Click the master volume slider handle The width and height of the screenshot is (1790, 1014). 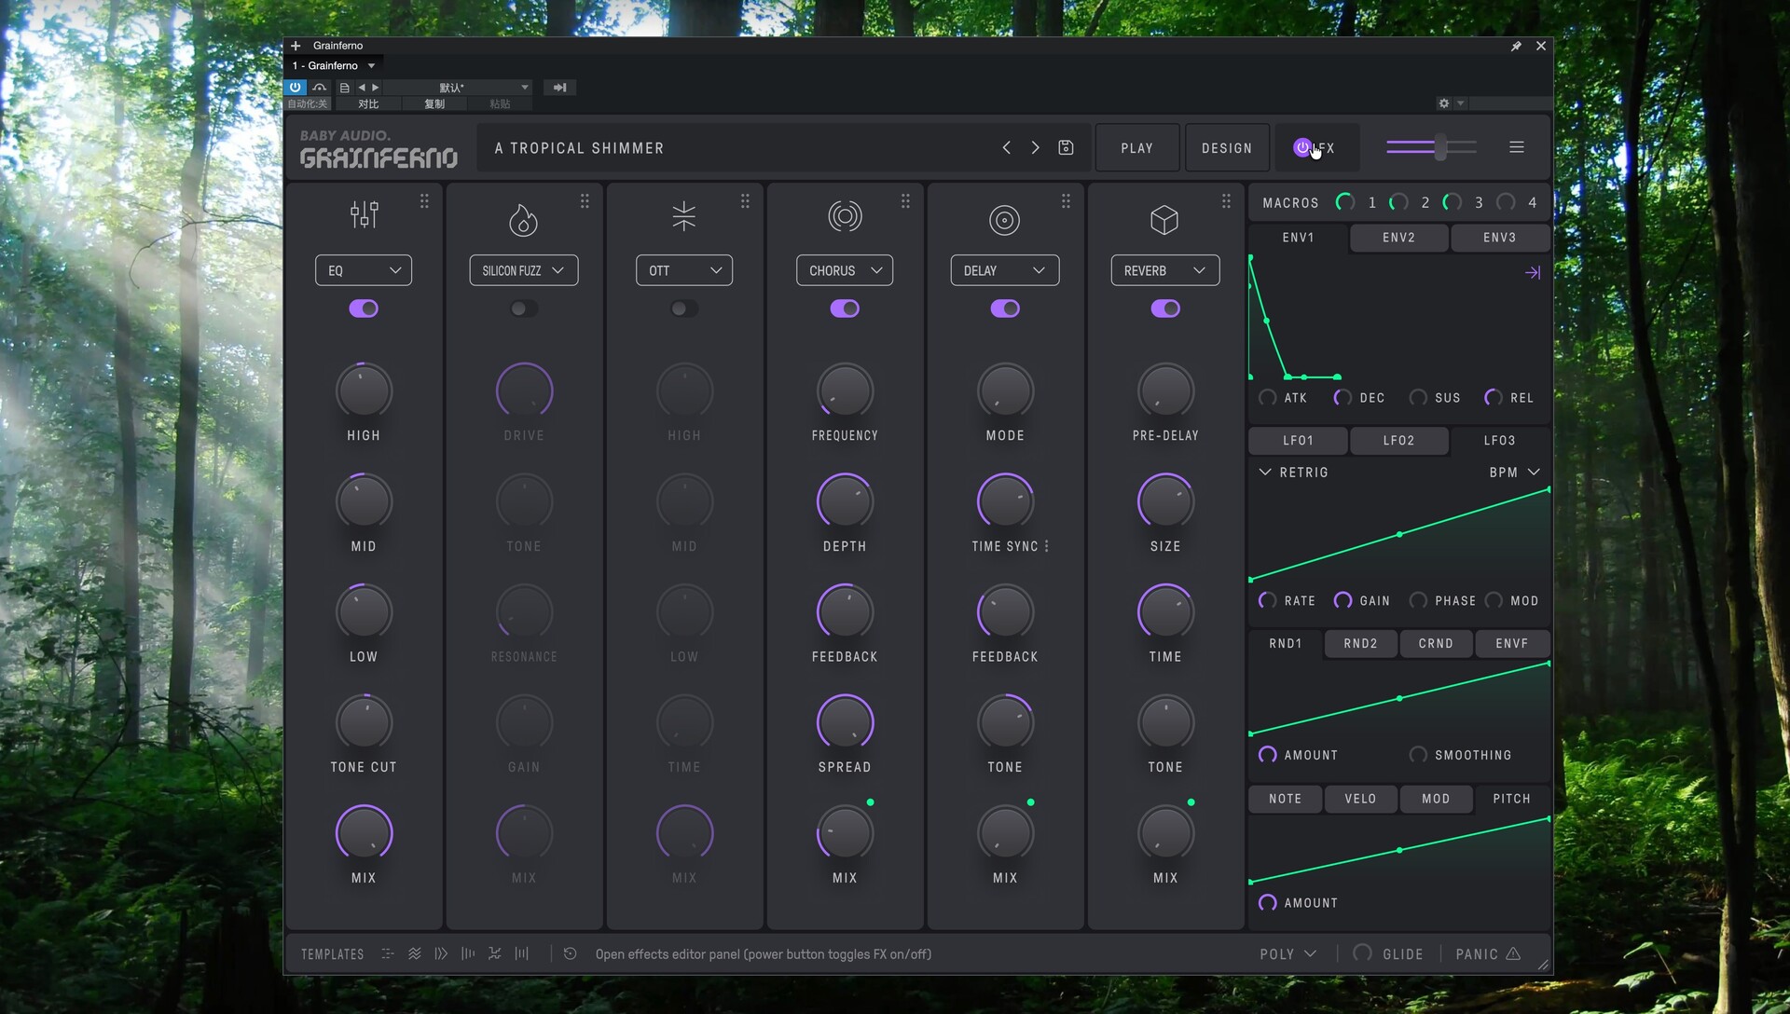tap(1441, 147)
